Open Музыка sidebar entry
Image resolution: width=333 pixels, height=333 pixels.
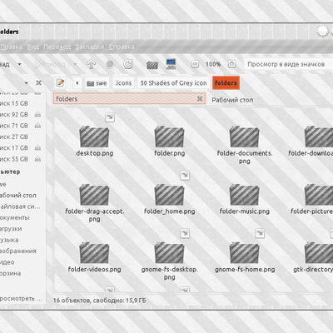coord(9,240)
